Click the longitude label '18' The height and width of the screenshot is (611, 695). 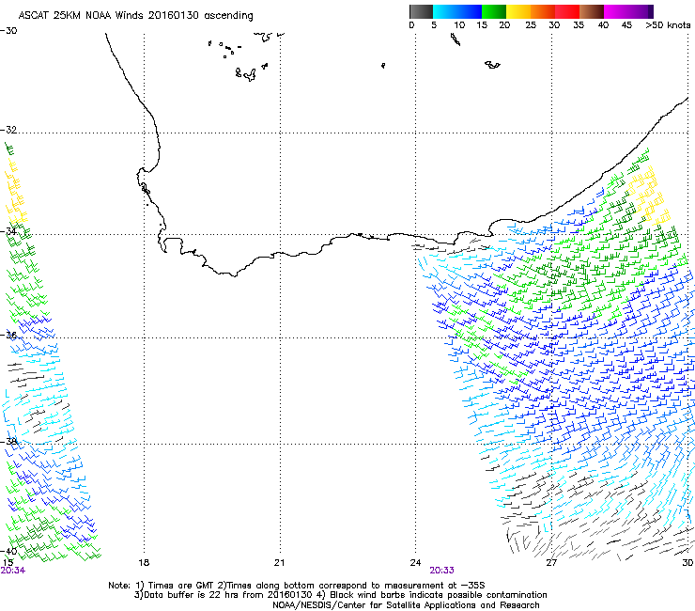(144, 563)
